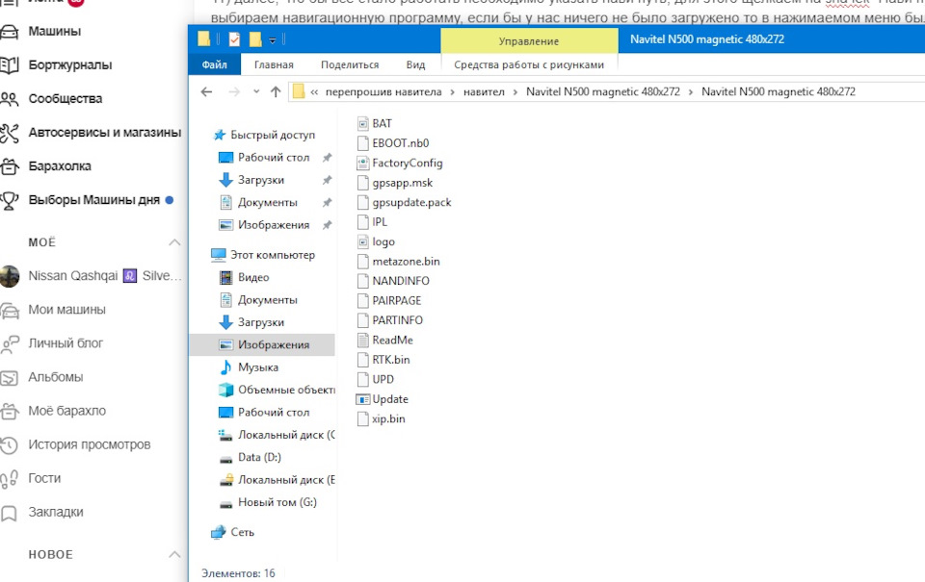Image resolution: width=925 pixels, height=582 pixels.
Task: Select the PARTINFO file icon
Action: pyautogui.click(x=363, y=320)
